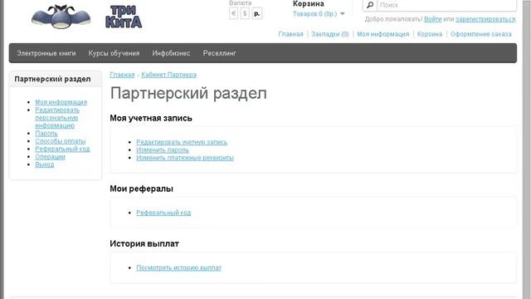Open Главная in the top link row
Viewport: 531px width, 299px height.
290,34
